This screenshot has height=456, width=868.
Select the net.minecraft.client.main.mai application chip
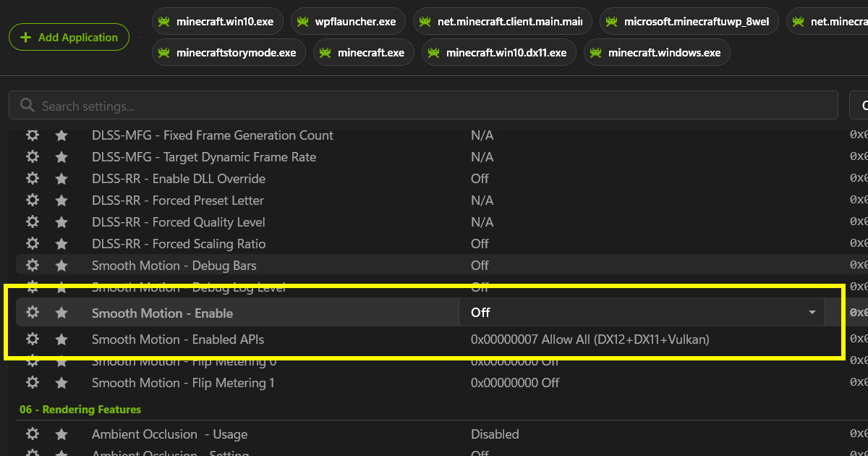(503, 21)
